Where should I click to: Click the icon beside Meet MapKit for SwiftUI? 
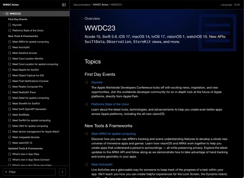click(10, 70)
